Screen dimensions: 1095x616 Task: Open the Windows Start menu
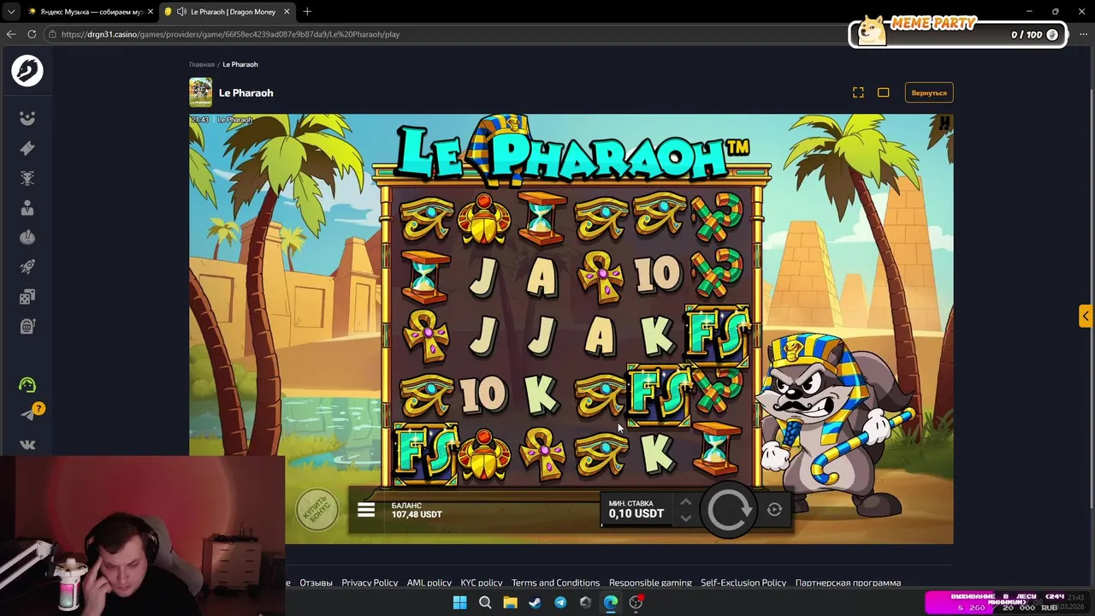pyautogui.click(x=459, y=602)
